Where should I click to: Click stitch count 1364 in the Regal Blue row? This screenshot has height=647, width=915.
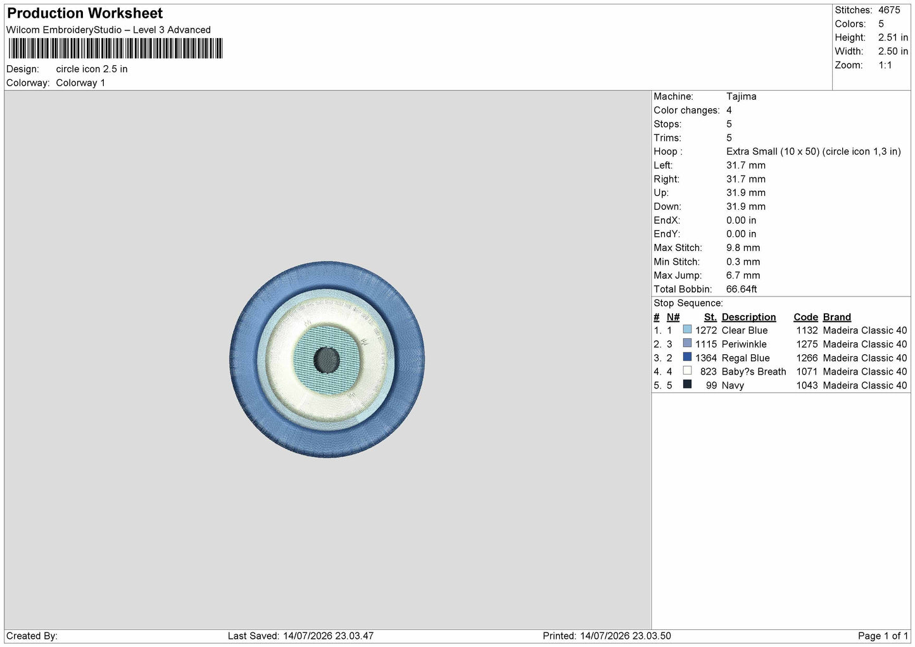coord(706,358)
